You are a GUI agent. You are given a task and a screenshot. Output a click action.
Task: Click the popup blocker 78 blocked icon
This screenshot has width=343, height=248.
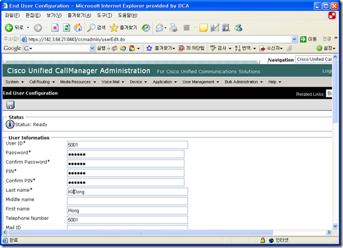pyautogui.click(x=182, y=48)
